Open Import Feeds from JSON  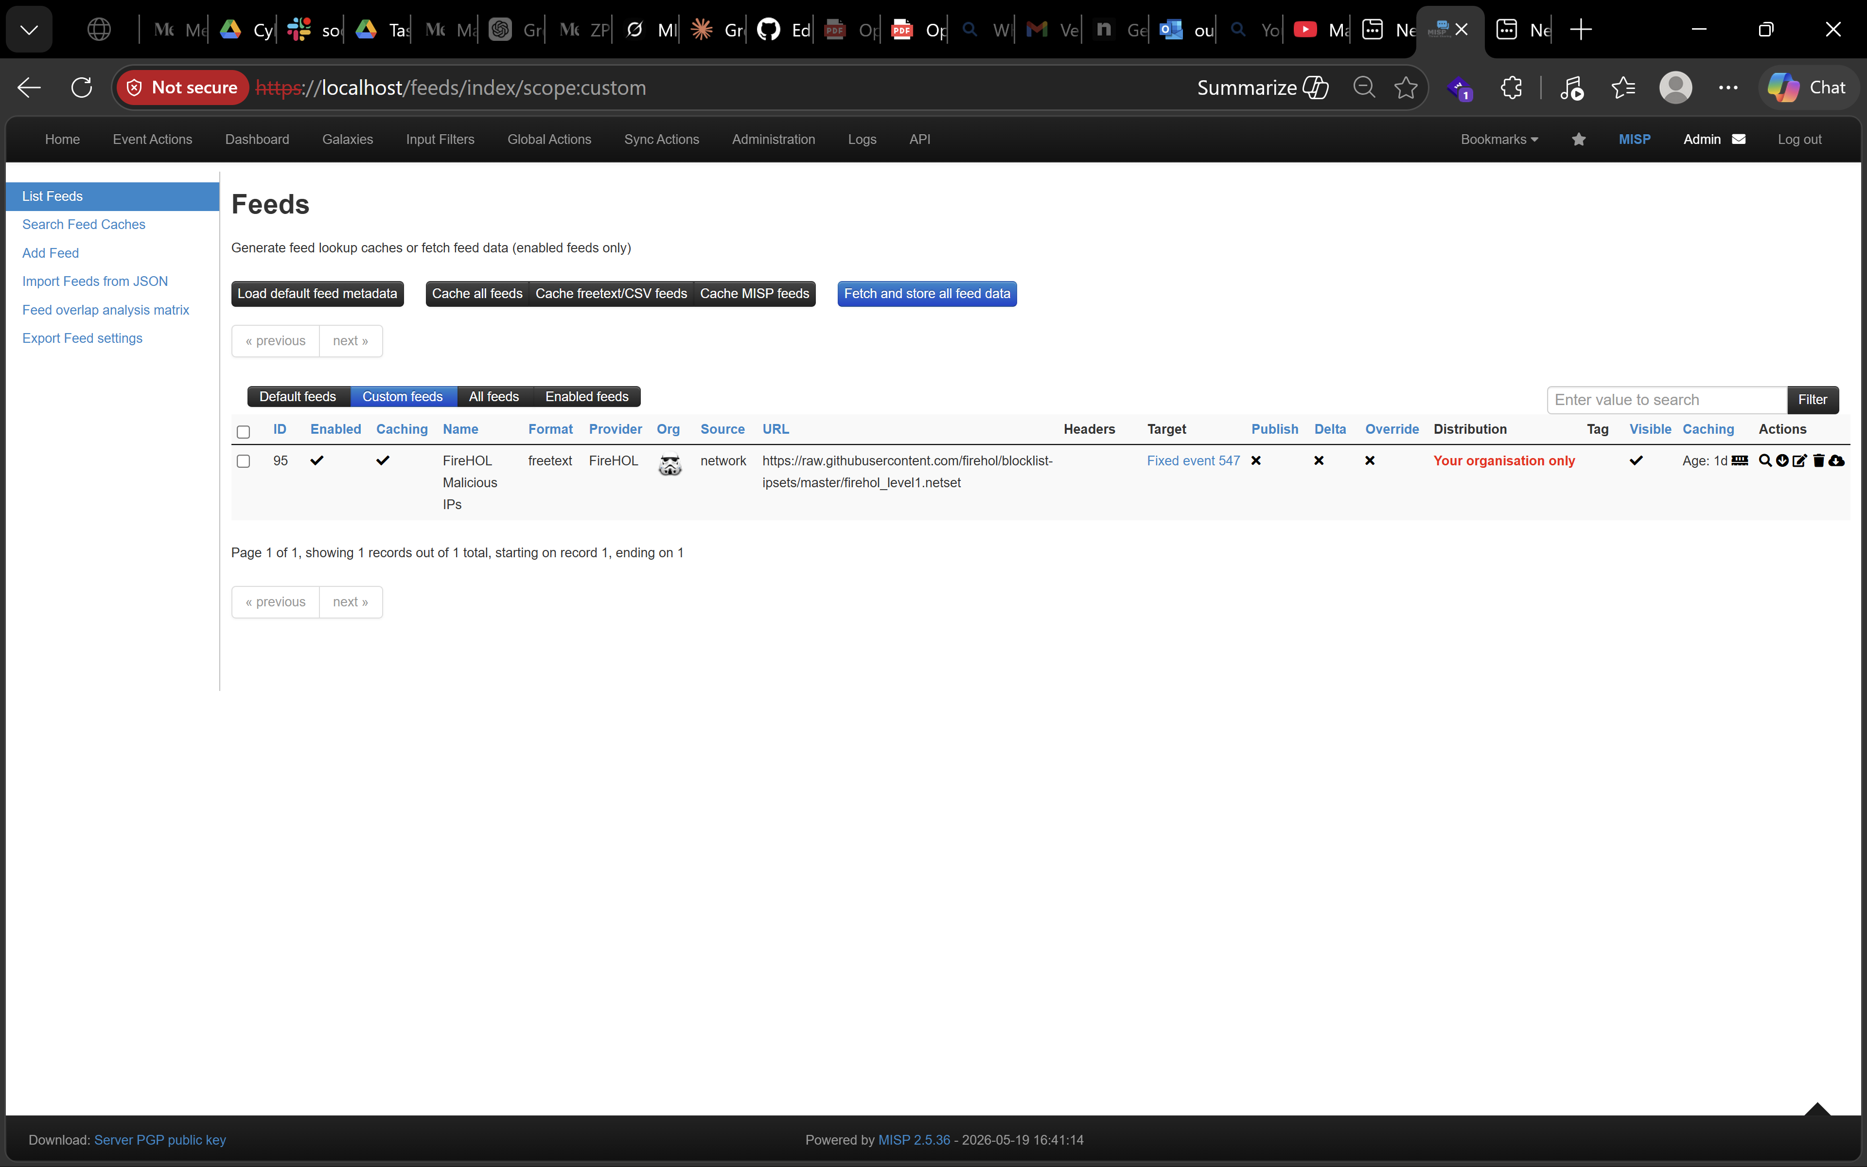[95, 281]
